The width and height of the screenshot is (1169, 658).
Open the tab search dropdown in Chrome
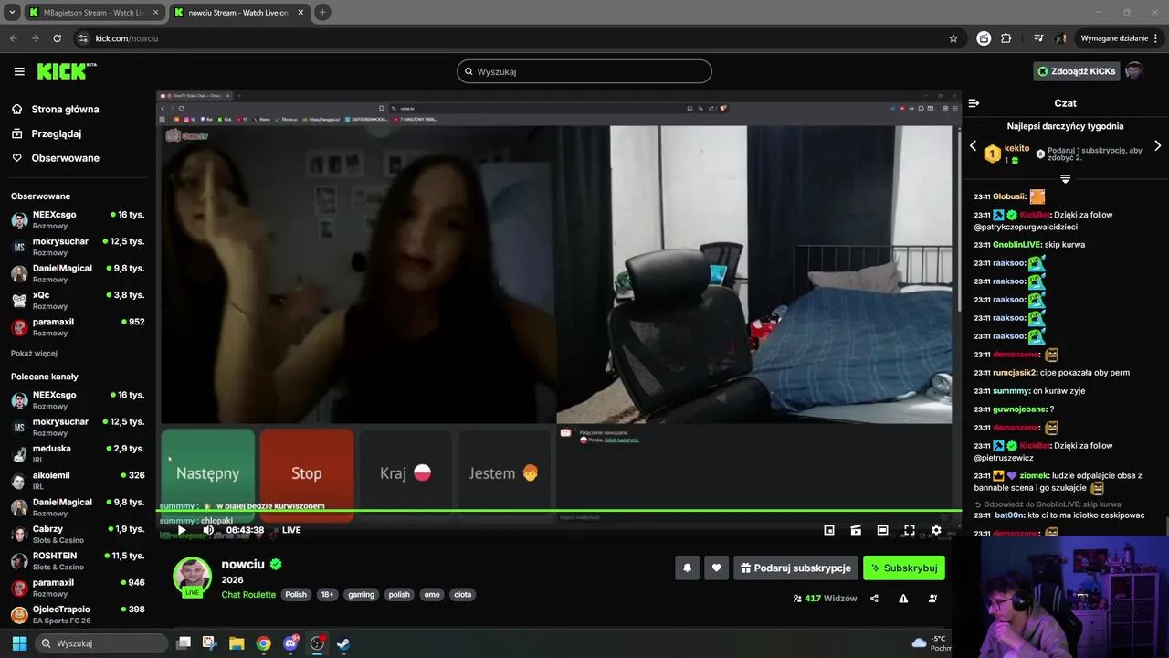[x=12, y=13]
